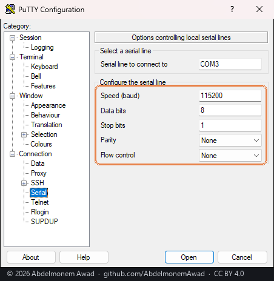Click the Cancel button
This screenshot has width=274, height=281.
click(242, 257)
